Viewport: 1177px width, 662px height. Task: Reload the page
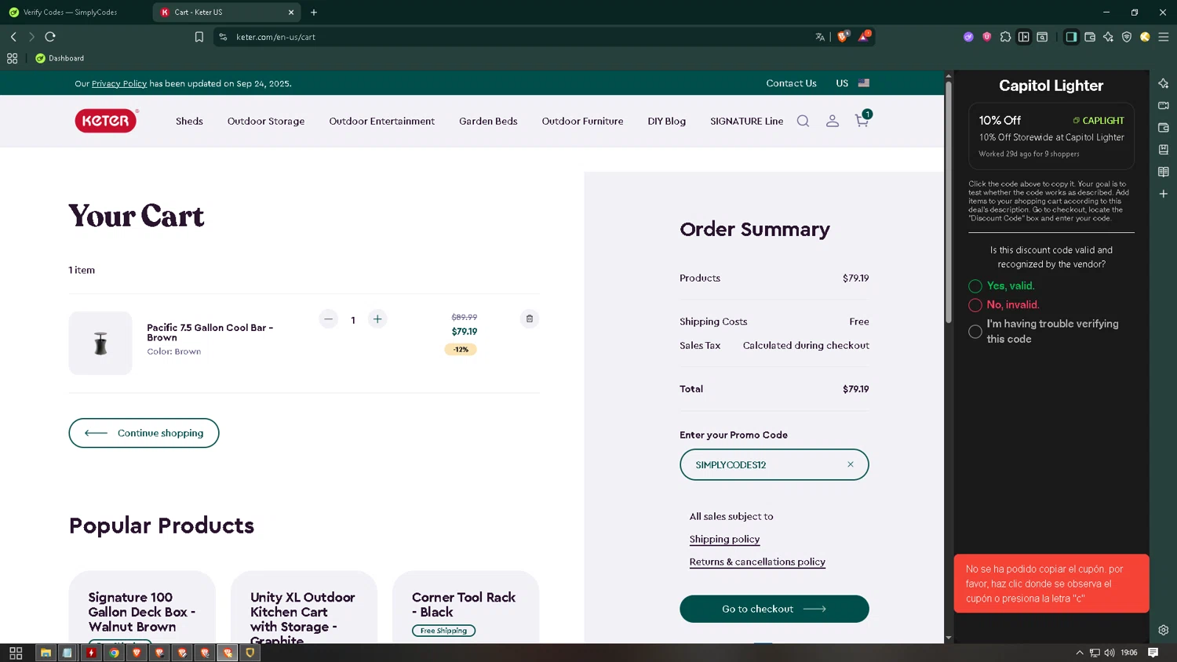coord(50,37)
